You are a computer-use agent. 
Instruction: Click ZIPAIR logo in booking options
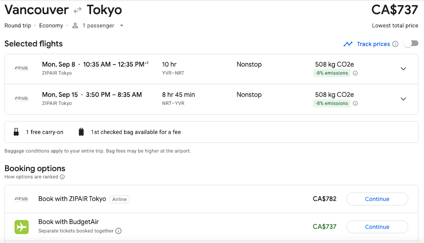21,199
